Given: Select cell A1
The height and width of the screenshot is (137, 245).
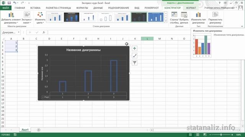Looking at the screenshot, I should [x=11, y=42].
